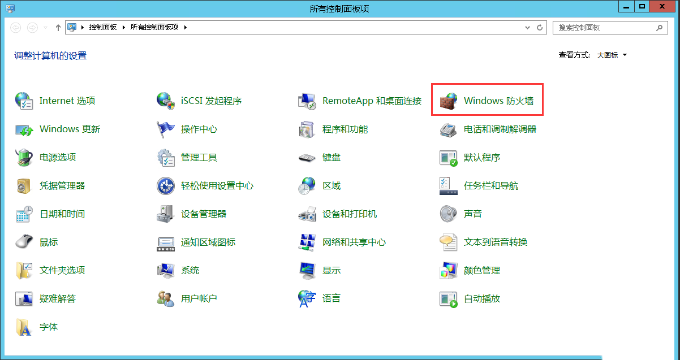
Task: Click the 电源选项 battery icon
Action: click(24, 157)
